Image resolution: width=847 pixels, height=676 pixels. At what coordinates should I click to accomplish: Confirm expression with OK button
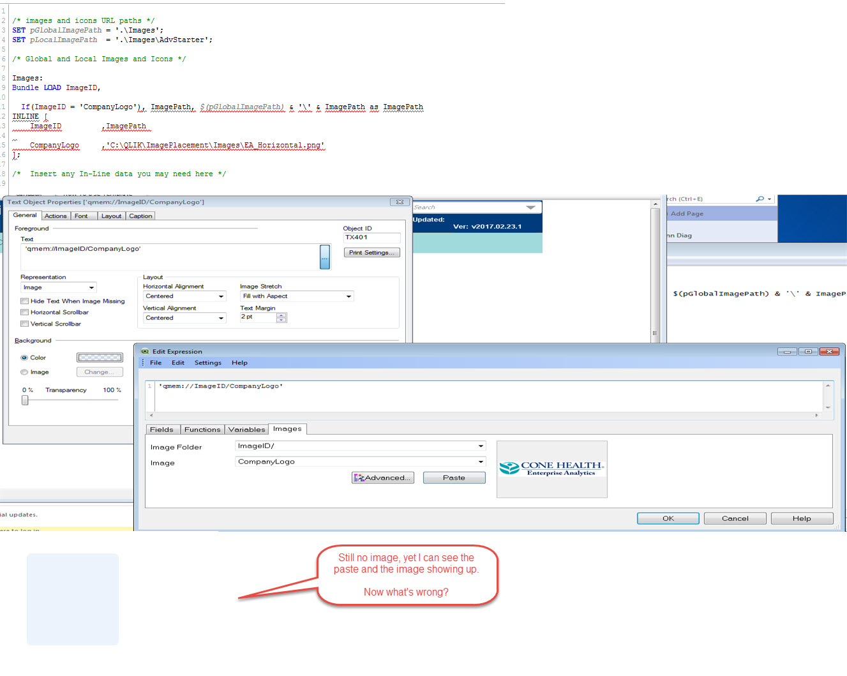click(x=668, y=518)
